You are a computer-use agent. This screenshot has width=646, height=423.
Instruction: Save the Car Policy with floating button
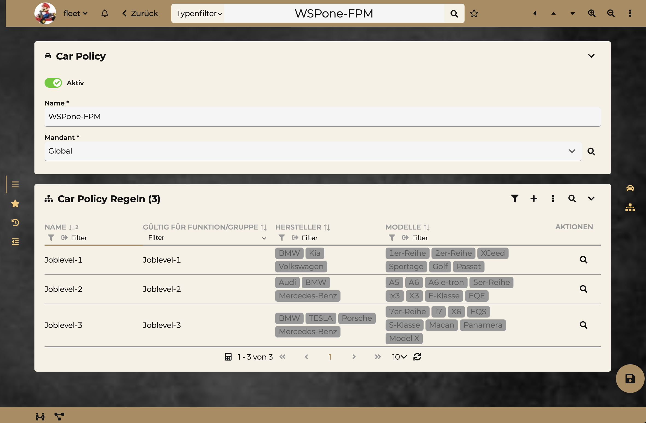pos(630,378)
